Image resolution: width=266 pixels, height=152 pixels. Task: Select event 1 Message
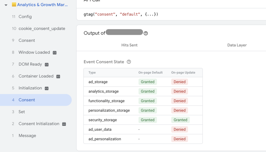[x=27, y=135]
